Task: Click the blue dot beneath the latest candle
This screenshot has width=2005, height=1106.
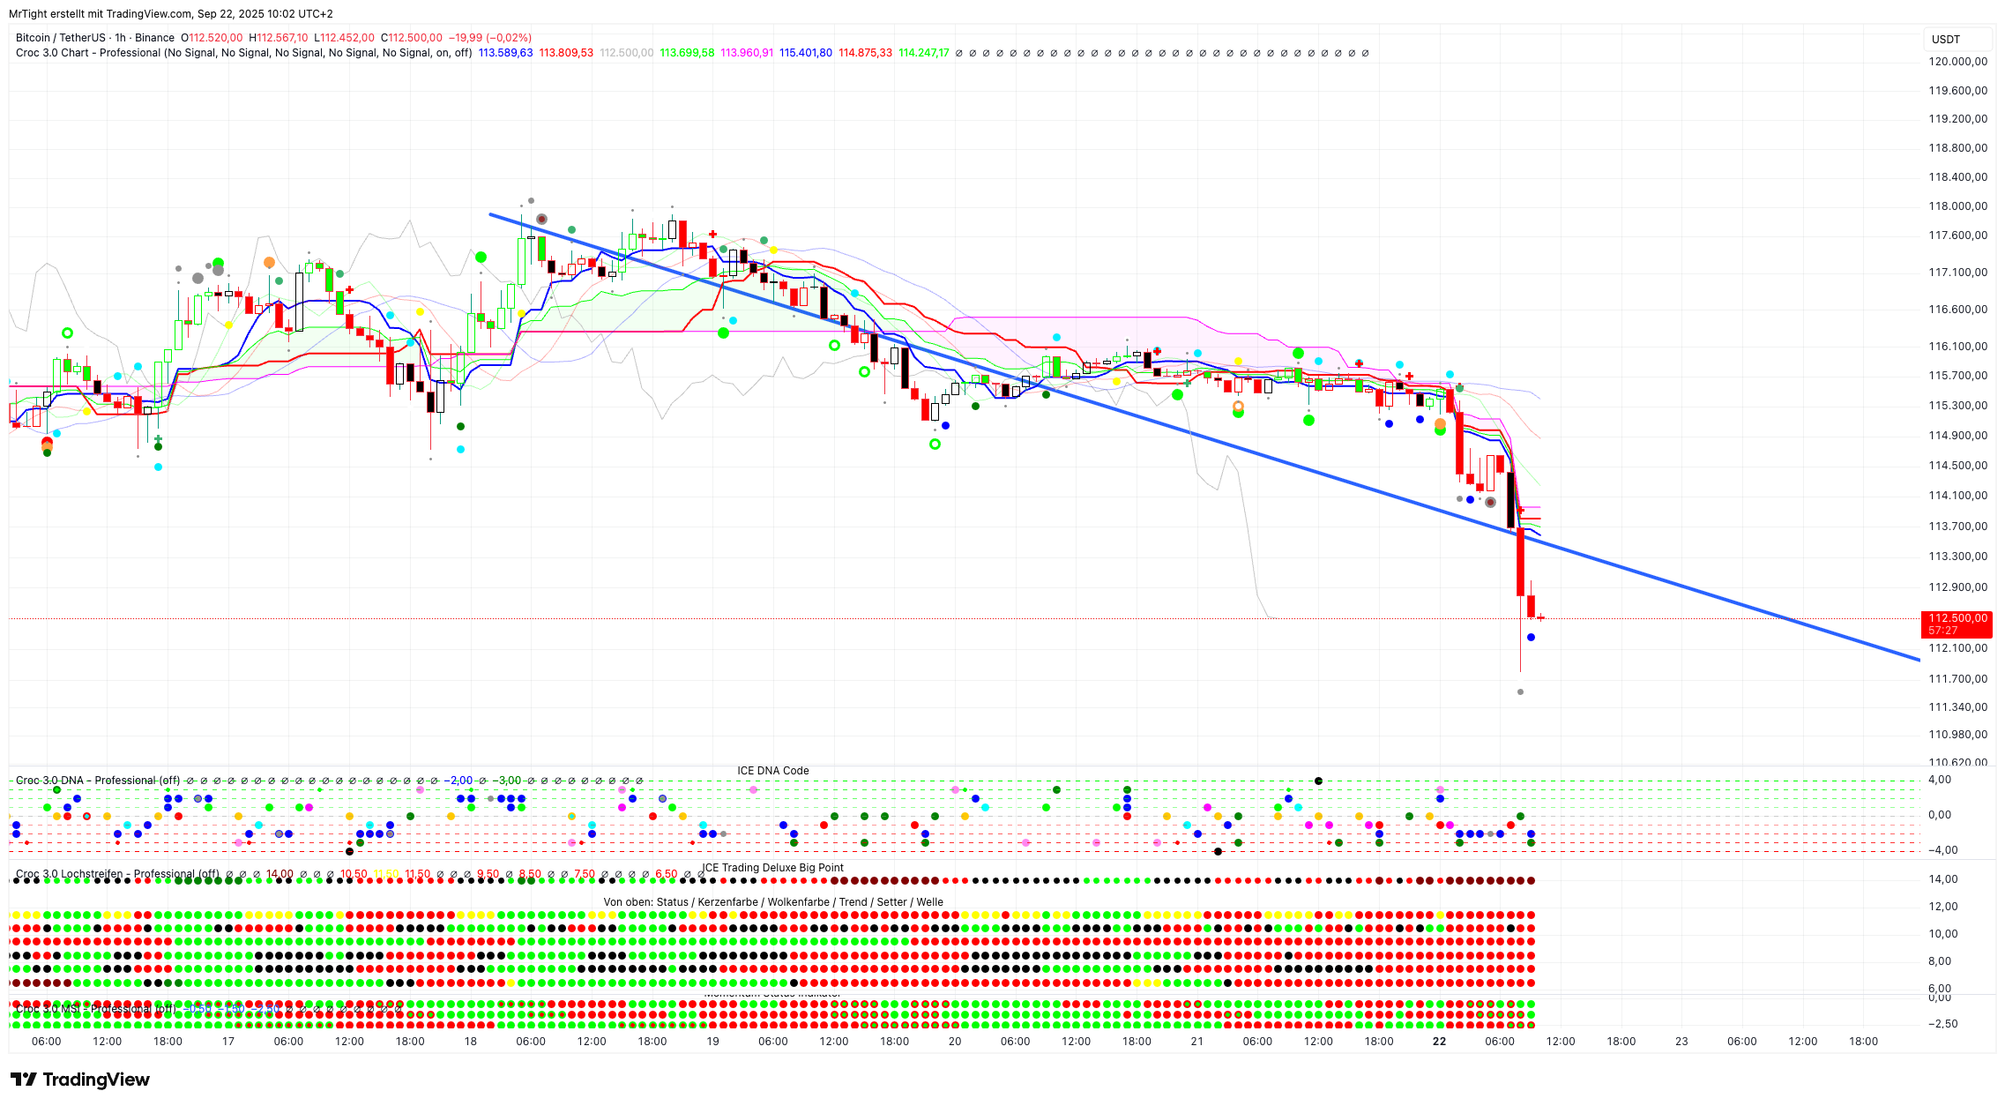Action: (1531, 637)
